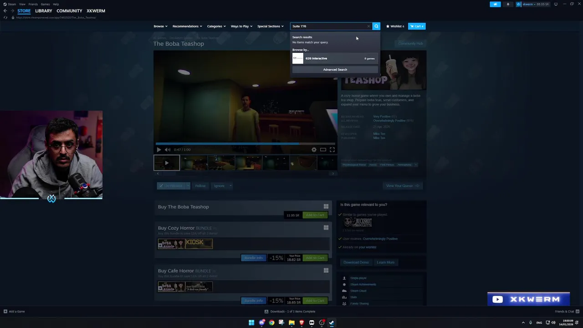Open the announcements megaphone button

495,4
